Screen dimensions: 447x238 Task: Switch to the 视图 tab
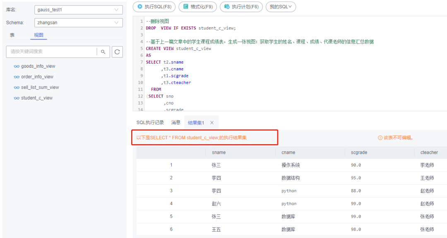click(x=38, y=35)
